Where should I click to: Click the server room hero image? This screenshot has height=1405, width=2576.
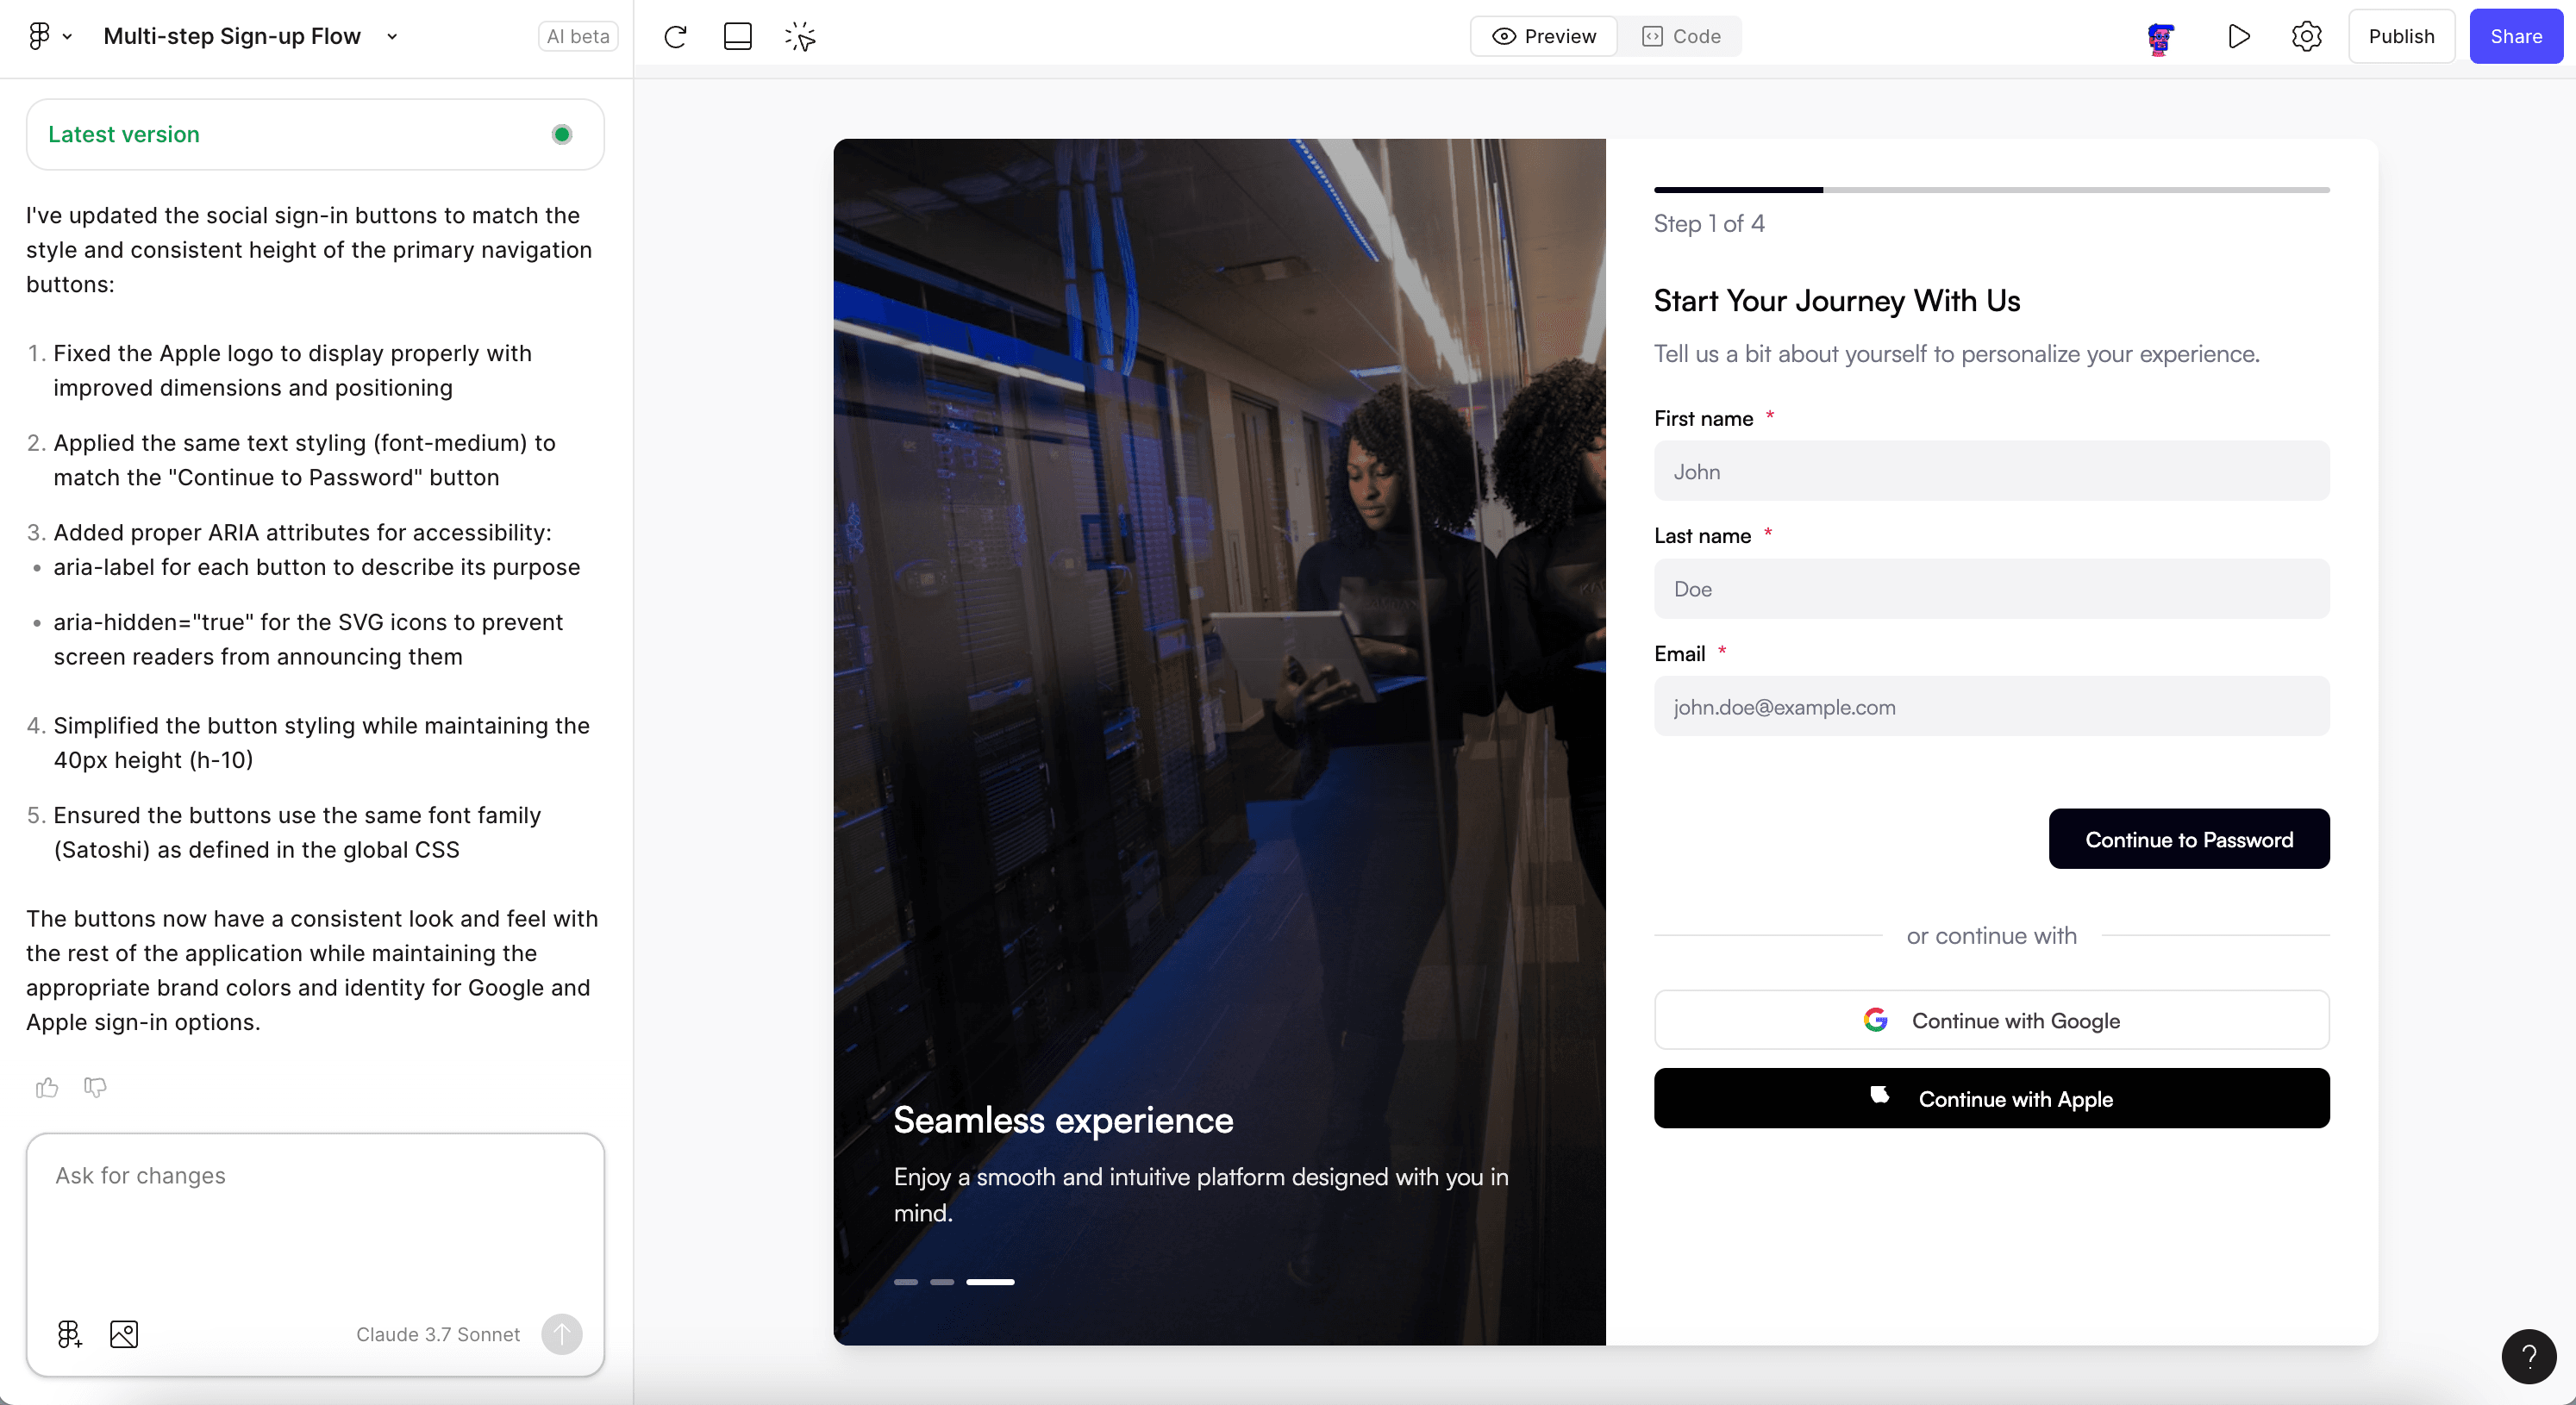click(1219, 741)
